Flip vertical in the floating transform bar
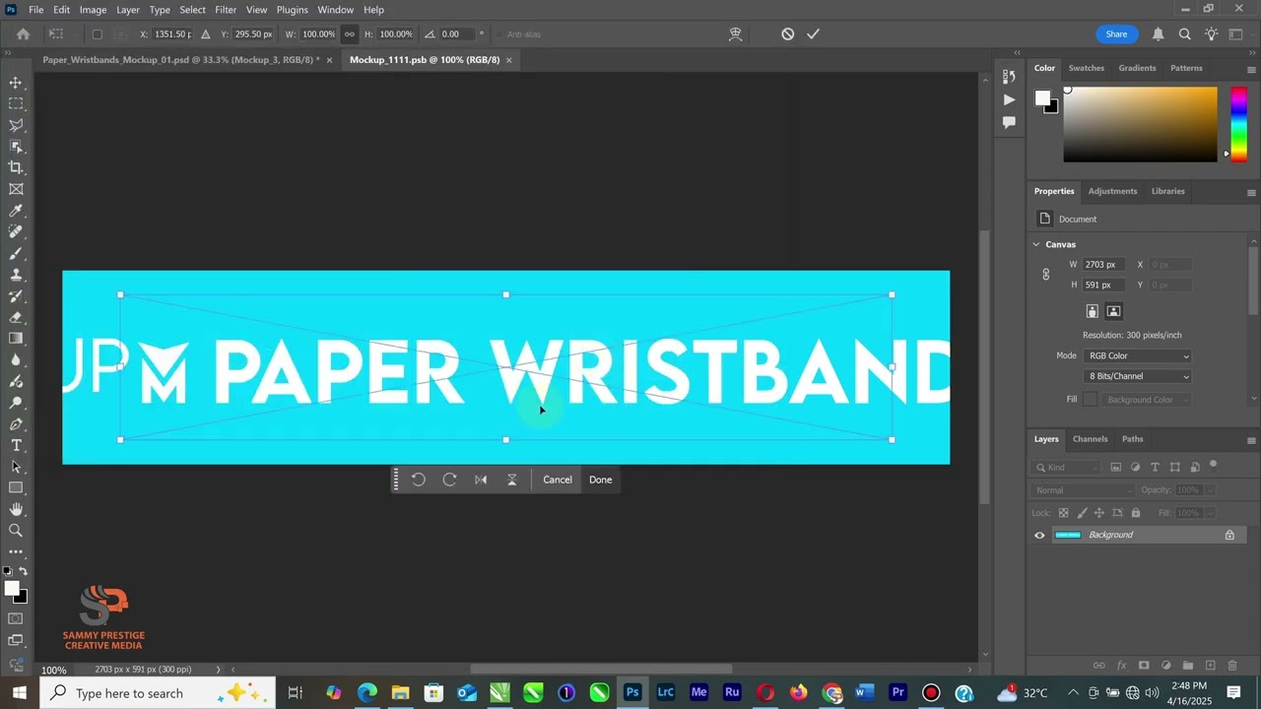The image size is (1261, 709). 512,480
